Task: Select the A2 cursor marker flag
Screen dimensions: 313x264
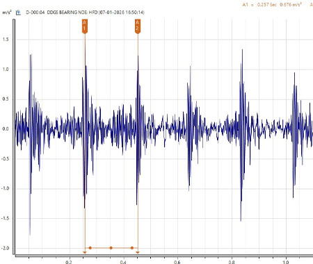Action: (x=138, y=26)
